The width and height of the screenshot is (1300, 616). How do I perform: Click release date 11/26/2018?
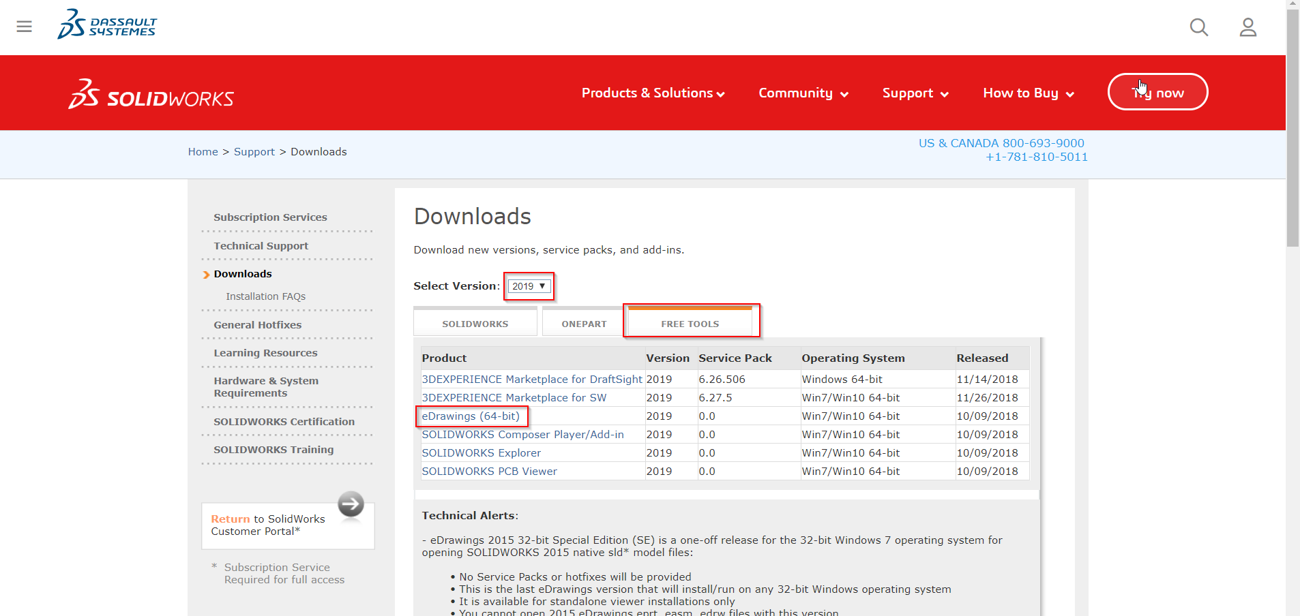987,398
